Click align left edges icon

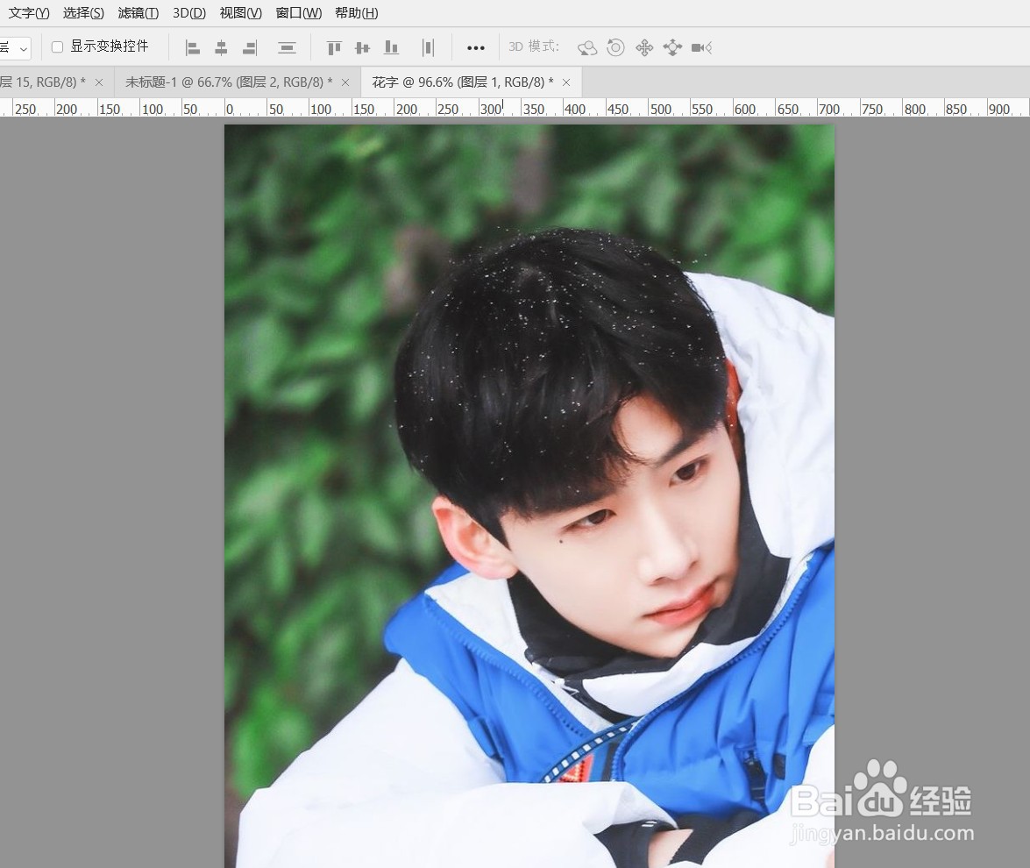193,47
